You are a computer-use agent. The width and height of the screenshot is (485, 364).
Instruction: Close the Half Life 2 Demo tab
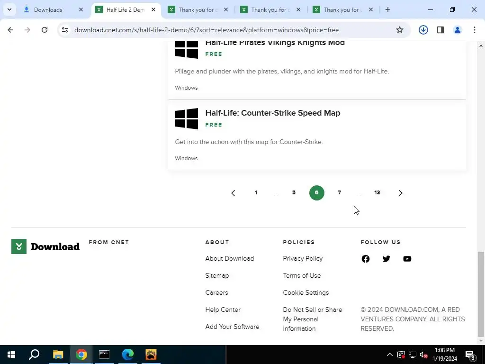point(153,9)
